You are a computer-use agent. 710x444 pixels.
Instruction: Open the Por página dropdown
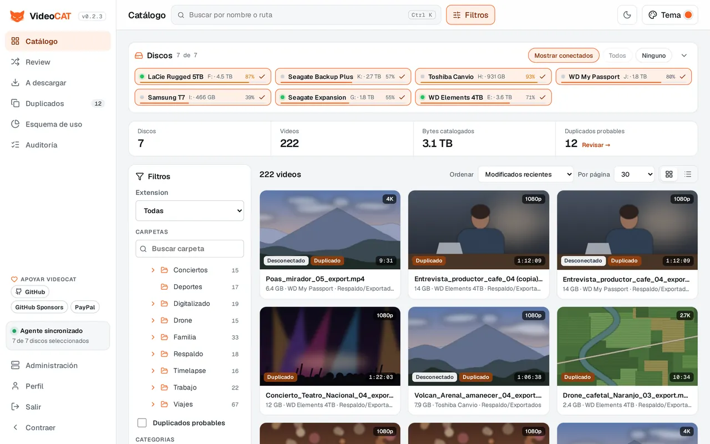(634, 174)
